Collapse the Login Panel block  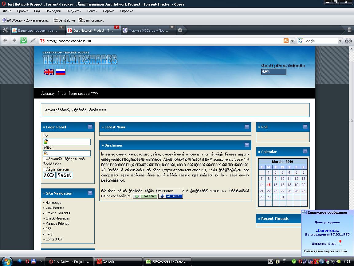[x=90, y=127]
